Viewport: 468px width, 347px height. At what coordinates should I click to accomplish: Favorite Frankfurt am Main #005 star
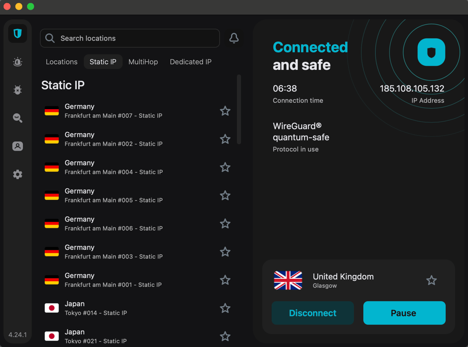click(225, 195)
